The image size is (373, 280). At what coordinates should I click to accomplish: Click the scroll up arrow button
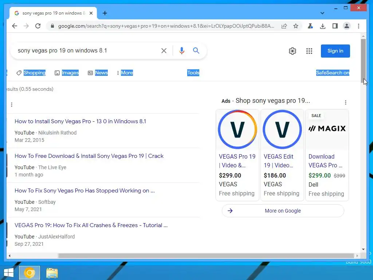(363, 36)
